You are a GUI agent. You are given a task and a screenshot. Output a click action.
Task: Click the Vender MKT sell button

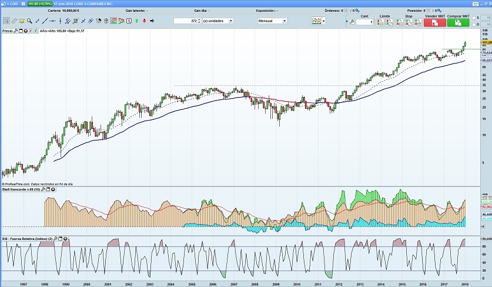tap(434, 22)
